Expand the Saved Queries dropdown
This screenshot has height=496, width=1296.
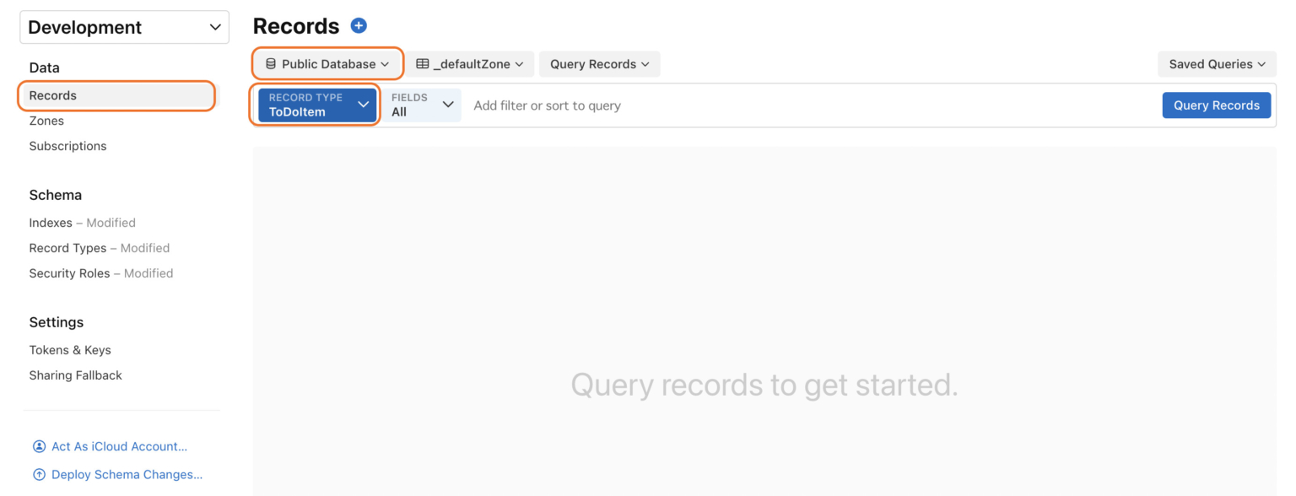click(1217, 64)
